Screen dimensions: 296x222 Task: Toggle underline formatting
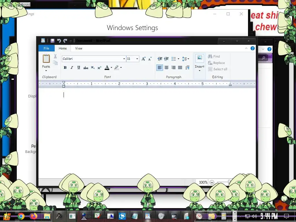(79, 68)
